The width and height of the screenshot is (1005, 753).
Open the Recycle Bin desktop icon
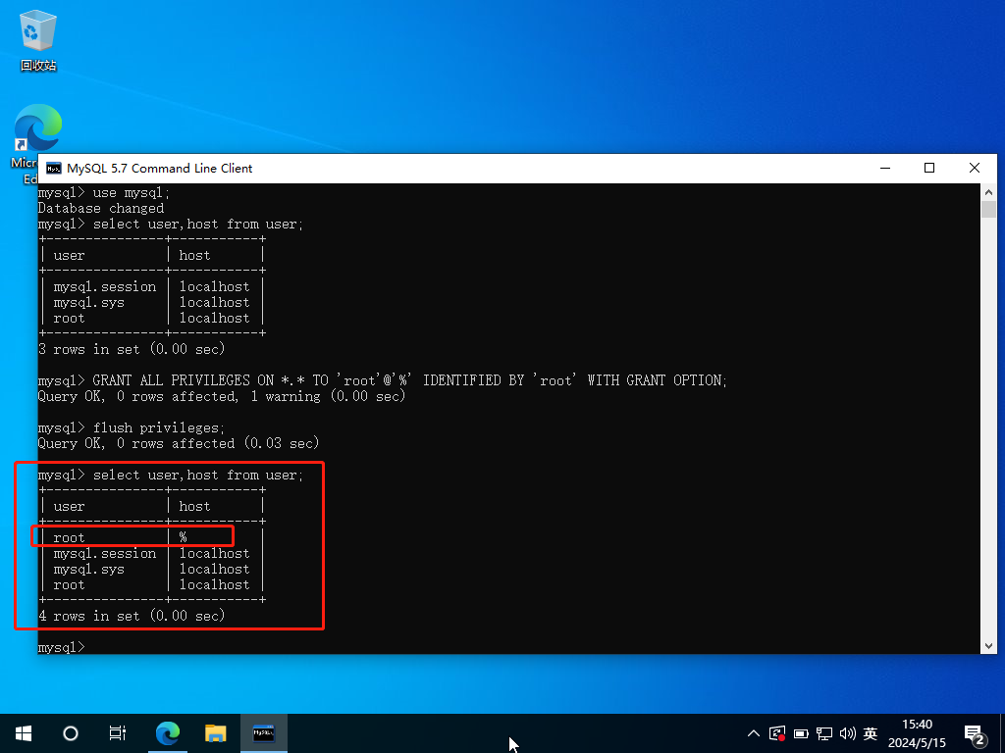[x=38, y=37]
